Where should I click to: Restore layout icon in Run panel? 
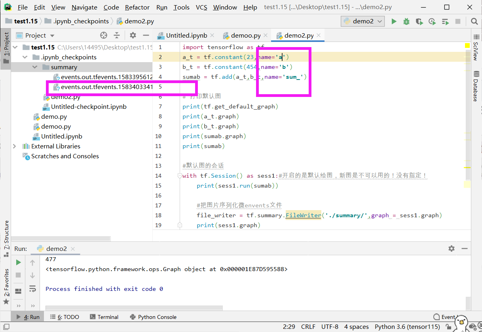coord(18,291)
